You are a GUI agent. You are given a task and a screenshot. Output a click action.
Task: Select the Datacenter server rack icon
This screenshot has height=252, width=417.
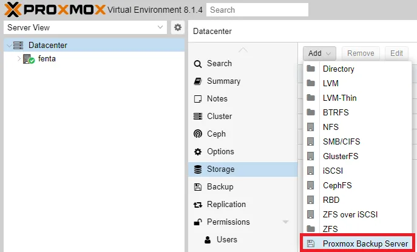pyautogui.click(x=18, y=45)
